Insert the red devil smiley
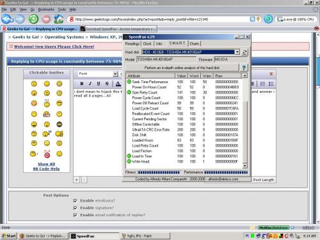This screenshot has height=240, width=320. point(47,154)
